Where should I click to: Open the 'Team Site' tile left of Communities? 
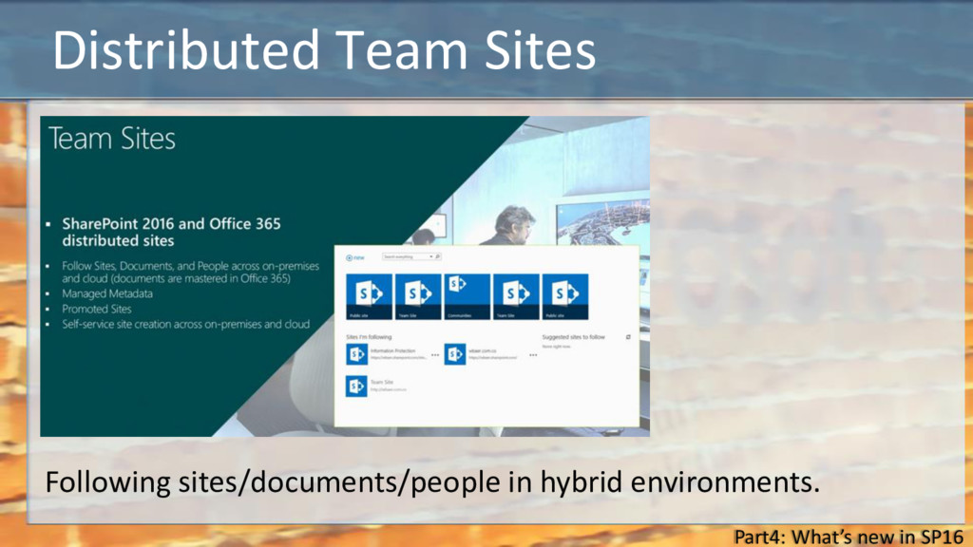(418, 296)
